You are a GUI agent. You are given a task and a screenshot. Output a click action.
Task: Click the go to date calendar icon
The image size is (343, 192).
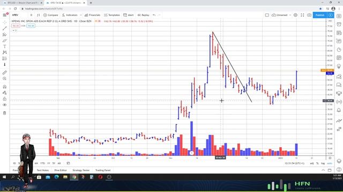68,163
